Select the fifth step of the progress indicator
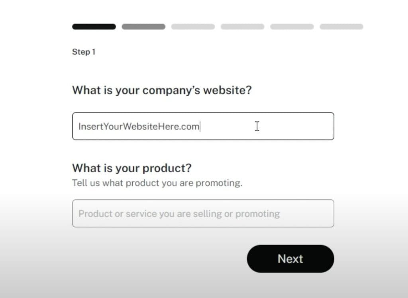Image resolution: width=408 pixels, height=298 pixels. coord(291,26)
